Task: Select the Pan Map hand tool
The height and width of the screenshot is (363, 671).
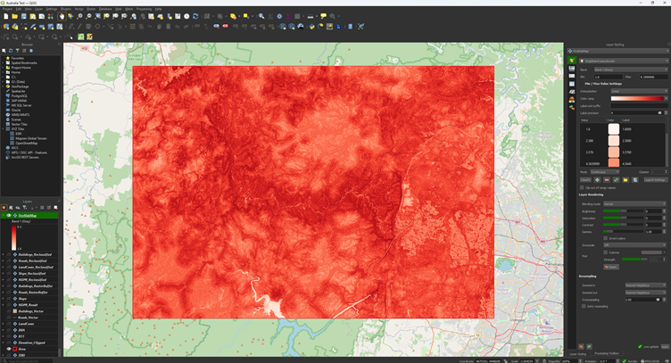Action: (x=61, y=16)
